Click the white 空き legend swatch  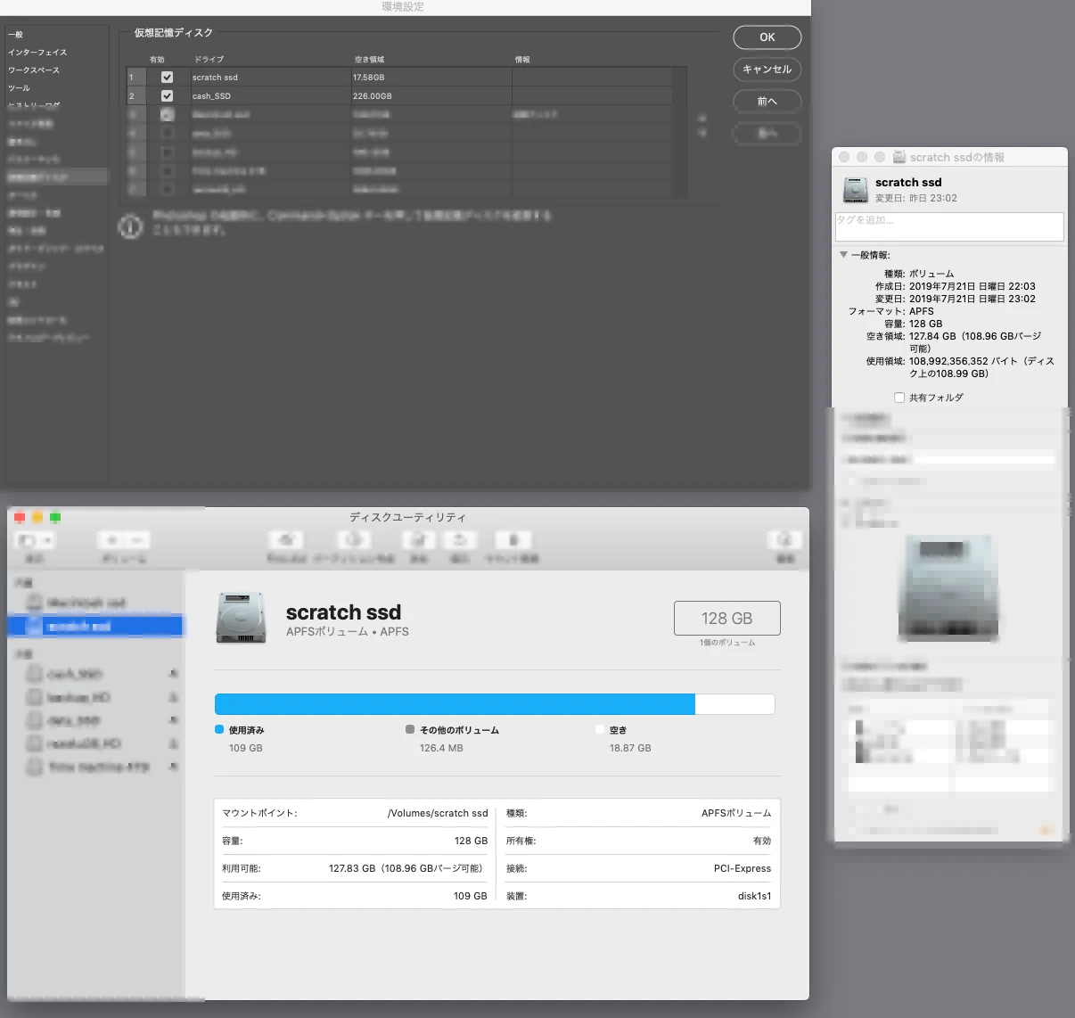(600, 729)
